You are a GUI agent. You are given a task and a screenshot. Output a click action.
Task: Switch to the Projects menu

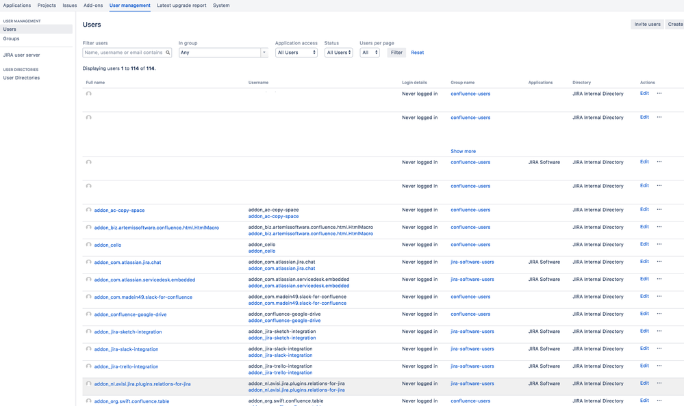click(47, 5)
